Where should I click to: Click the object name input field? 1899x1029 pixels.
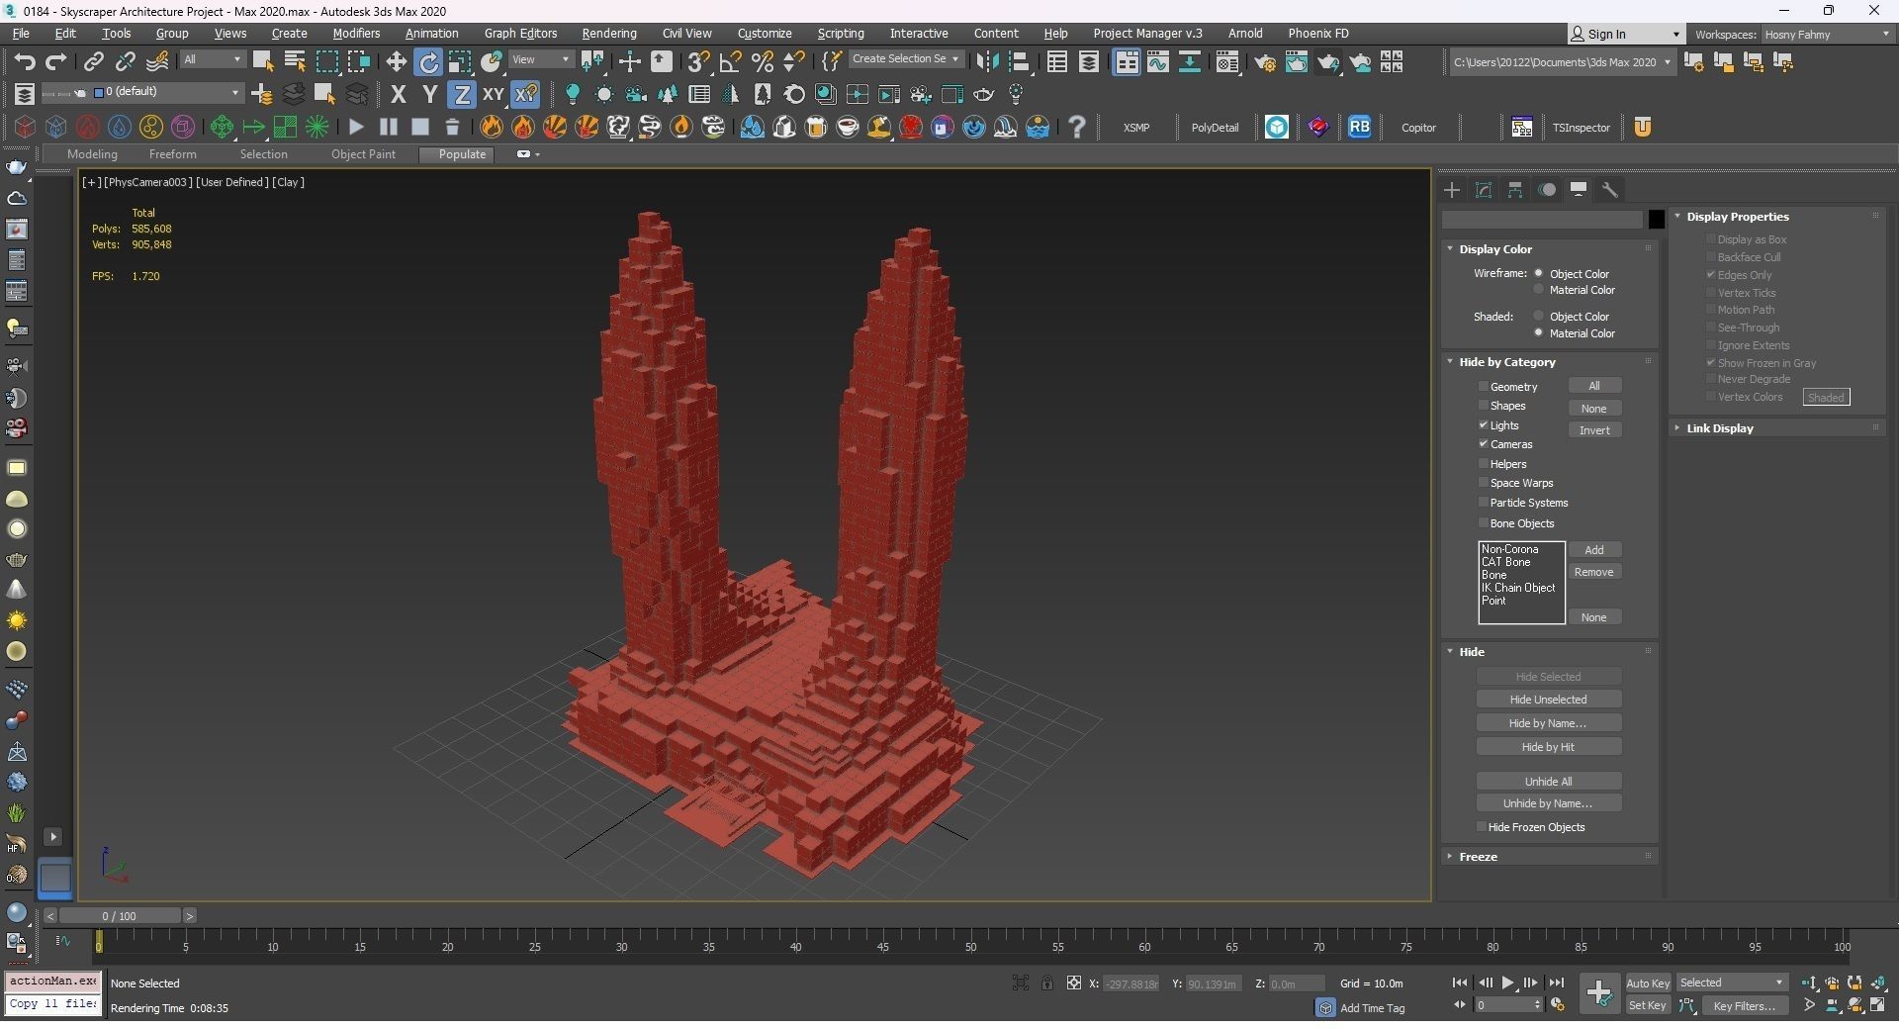pos(1542,220)
